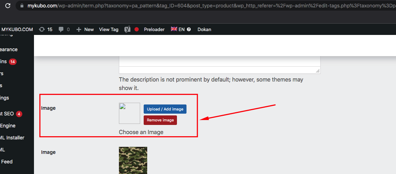Click the Yoast SEO admin bar icon
Image resolution: width=396 pixels, height=174 pixels.
click(127, 29)
